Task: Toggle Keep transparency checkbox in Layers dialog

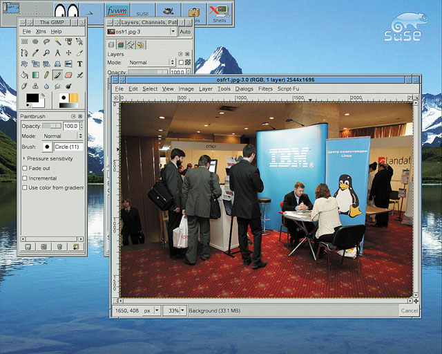Action: pyautogui.click(x=181, y=62)
